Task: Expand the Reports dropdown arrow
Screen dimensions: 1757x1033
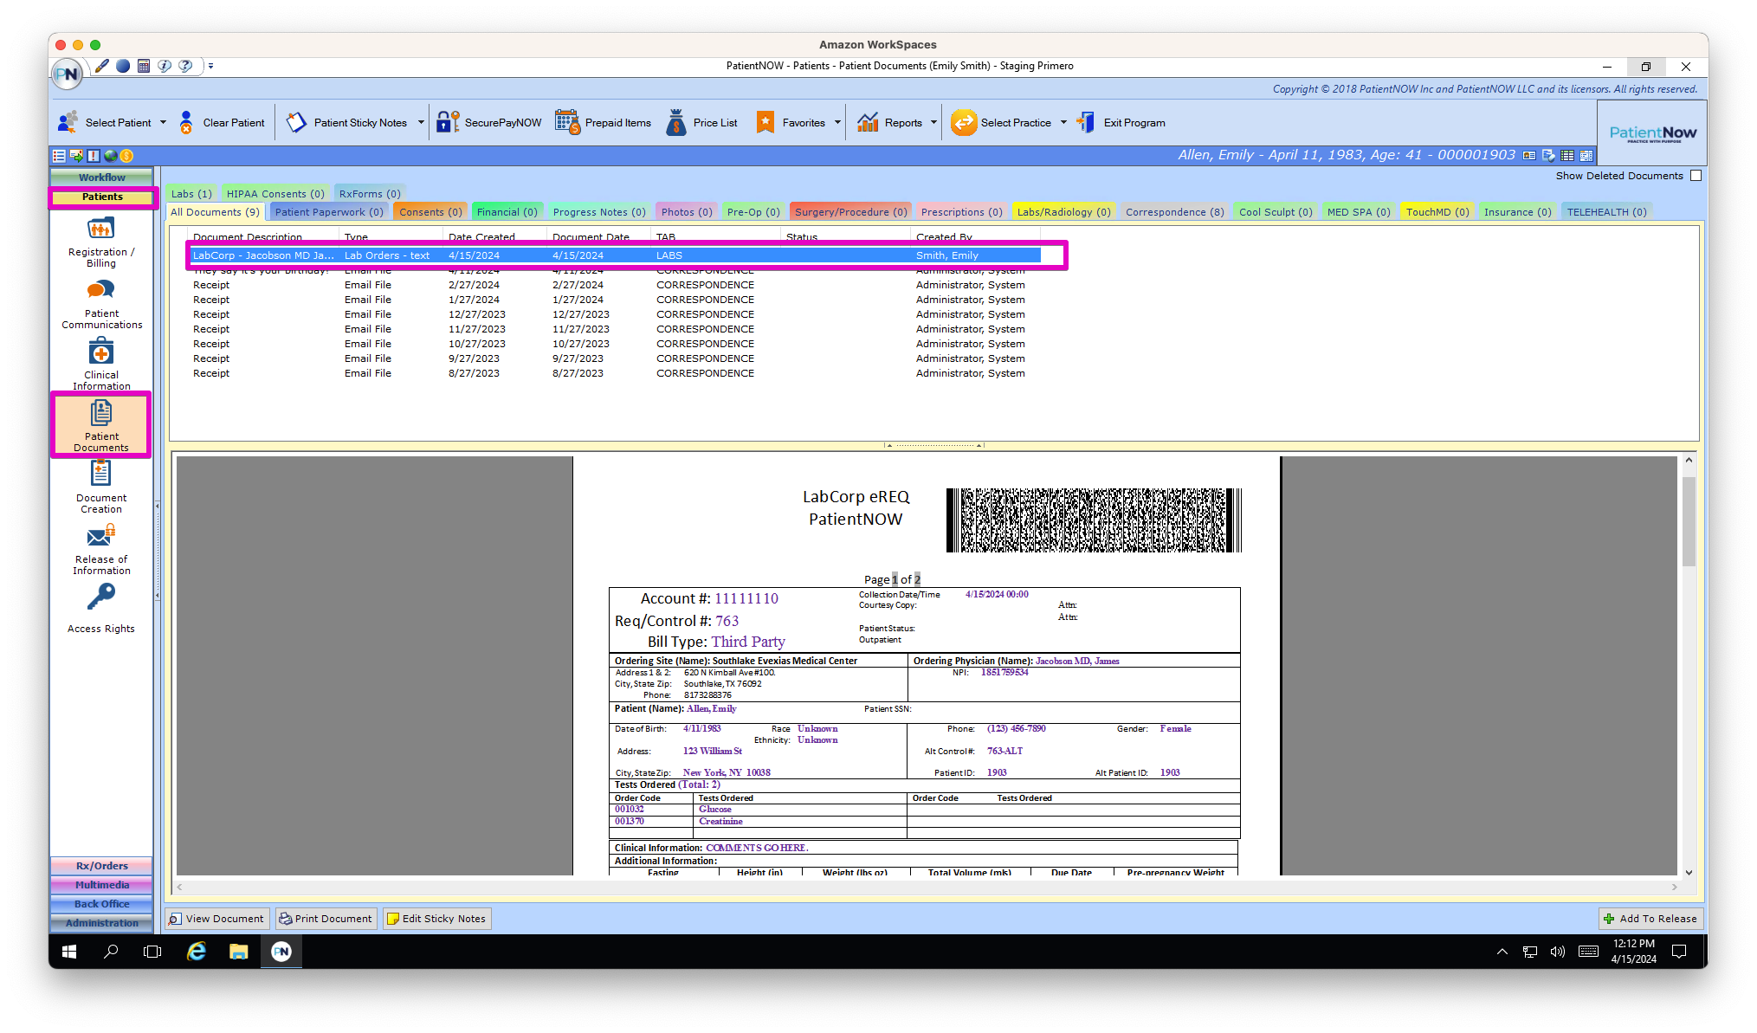Action: pos(933,123)
